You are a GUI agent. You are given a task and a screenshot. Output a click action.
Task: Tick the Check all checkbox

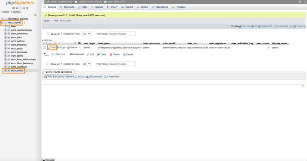tap(52, 54)
